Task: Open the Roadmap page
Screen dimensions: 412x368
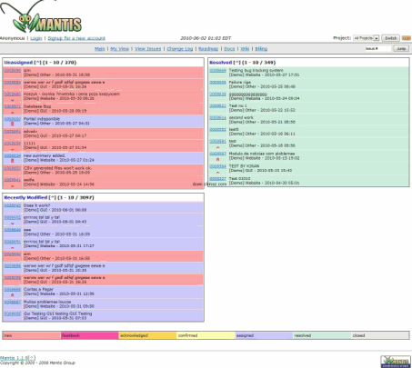Action: click(x=208, y=49)
